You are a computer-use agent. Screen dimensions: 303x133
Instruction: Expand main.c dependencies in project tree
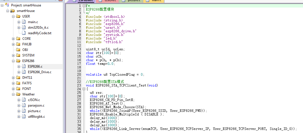point(19,22)
